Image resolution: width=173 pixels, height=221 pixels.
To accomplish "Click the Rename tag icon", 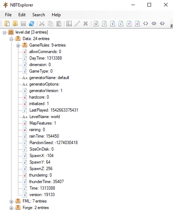I will [x=69, y=23].
